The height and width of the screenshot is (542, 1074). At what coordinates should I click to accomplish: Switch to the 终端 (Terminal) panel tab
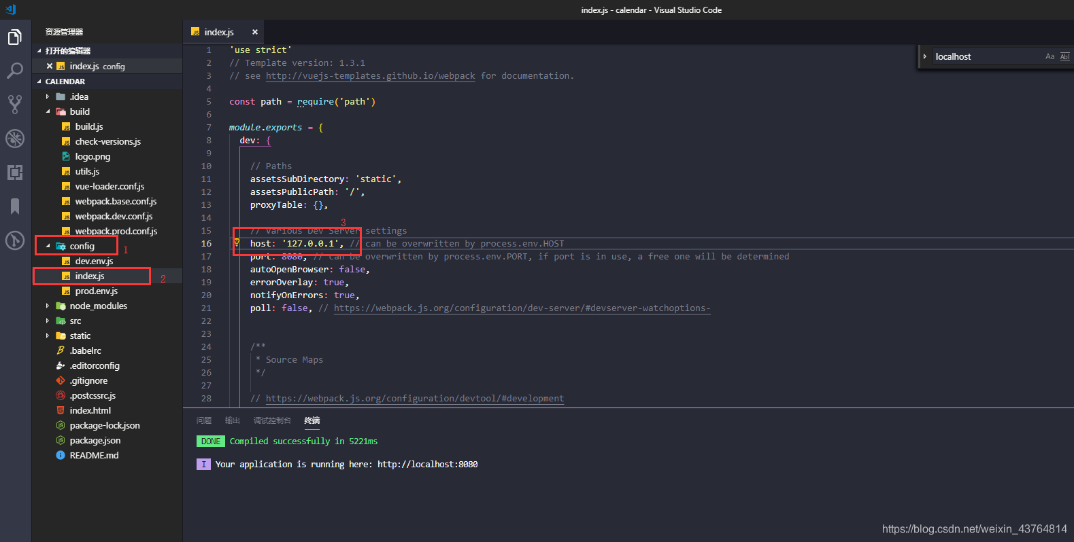312,420
